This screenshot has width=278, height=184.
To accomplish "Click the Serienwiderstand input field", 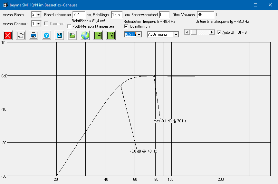I will click(164, 15).
